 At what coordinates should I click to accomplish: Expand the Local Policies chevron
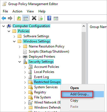click(25, 72)
